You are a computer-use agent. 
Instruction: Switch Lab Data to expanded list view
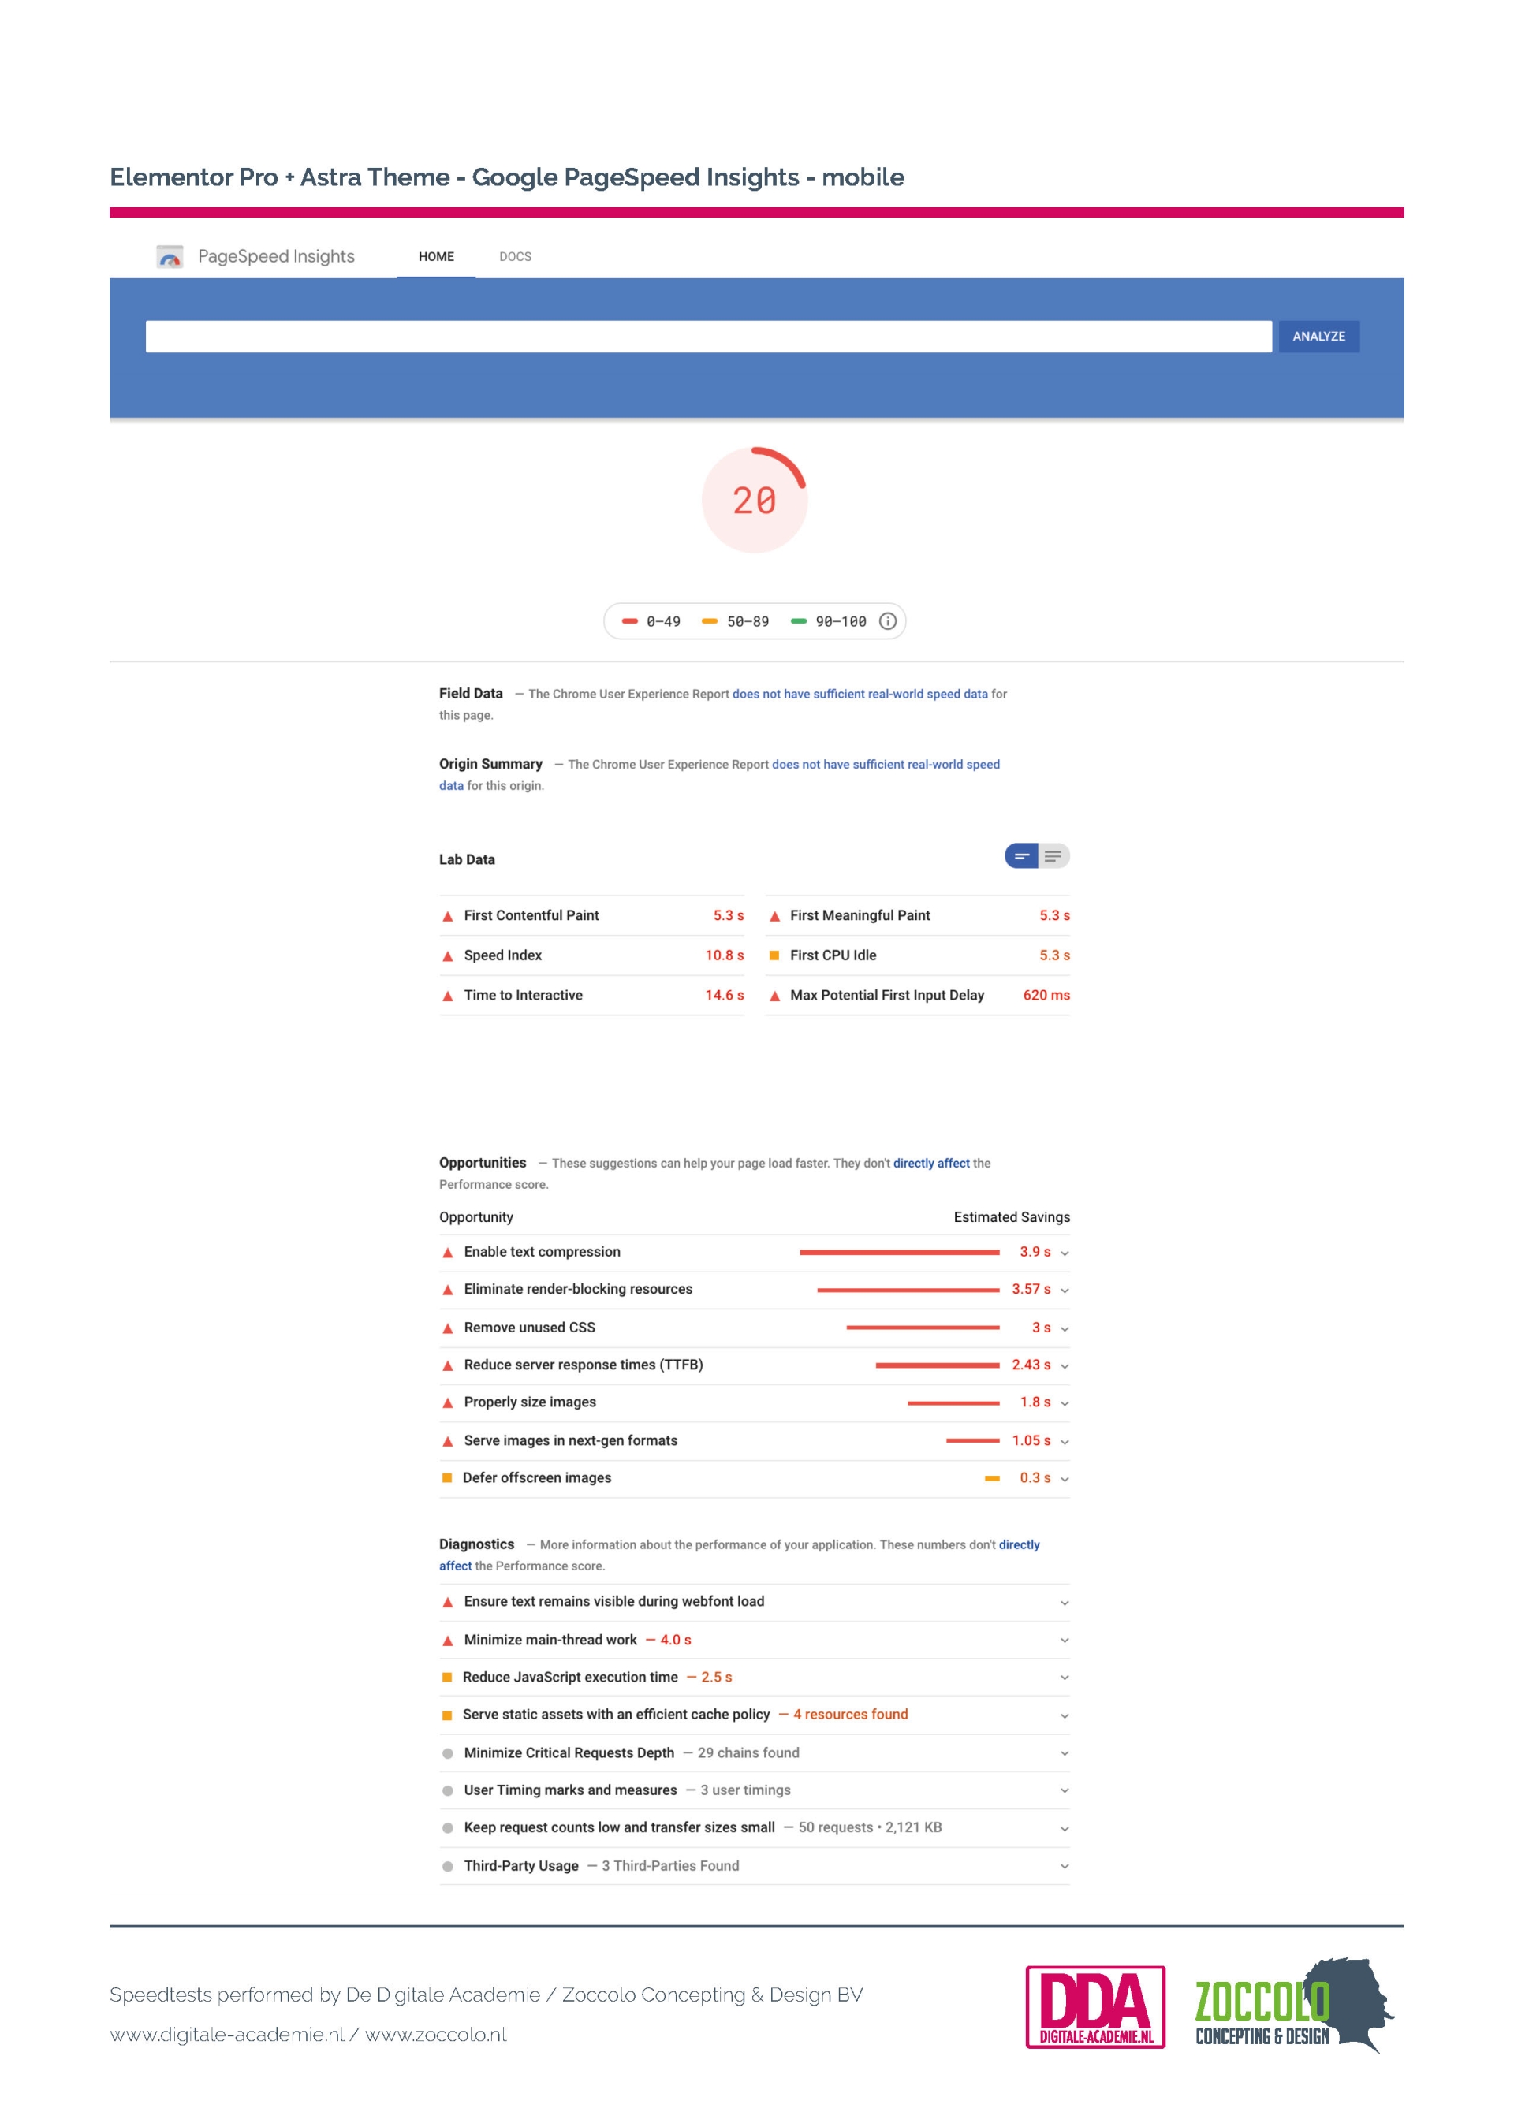tap(1053, 855)
